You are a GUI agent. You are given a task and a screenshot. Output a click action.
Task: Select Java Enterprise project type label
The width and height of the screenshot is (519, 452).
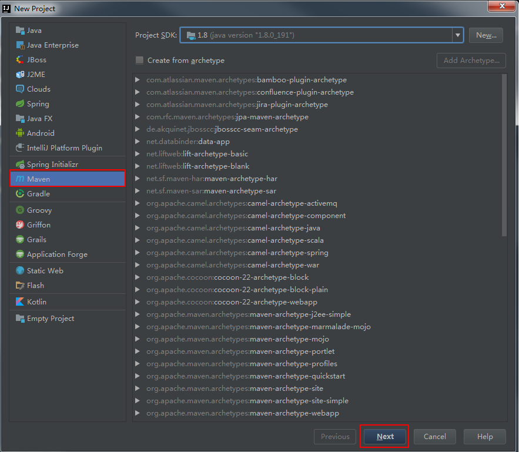pyautogui.click(x=53, y=45)
